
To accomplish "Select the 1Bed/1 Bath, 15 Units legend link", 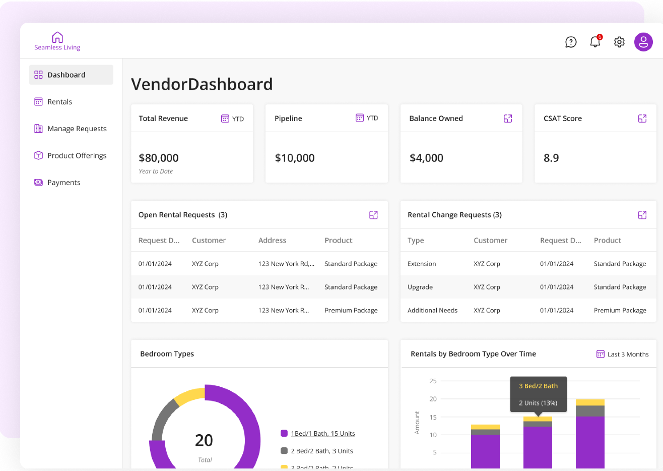I will tap(323, 434).
